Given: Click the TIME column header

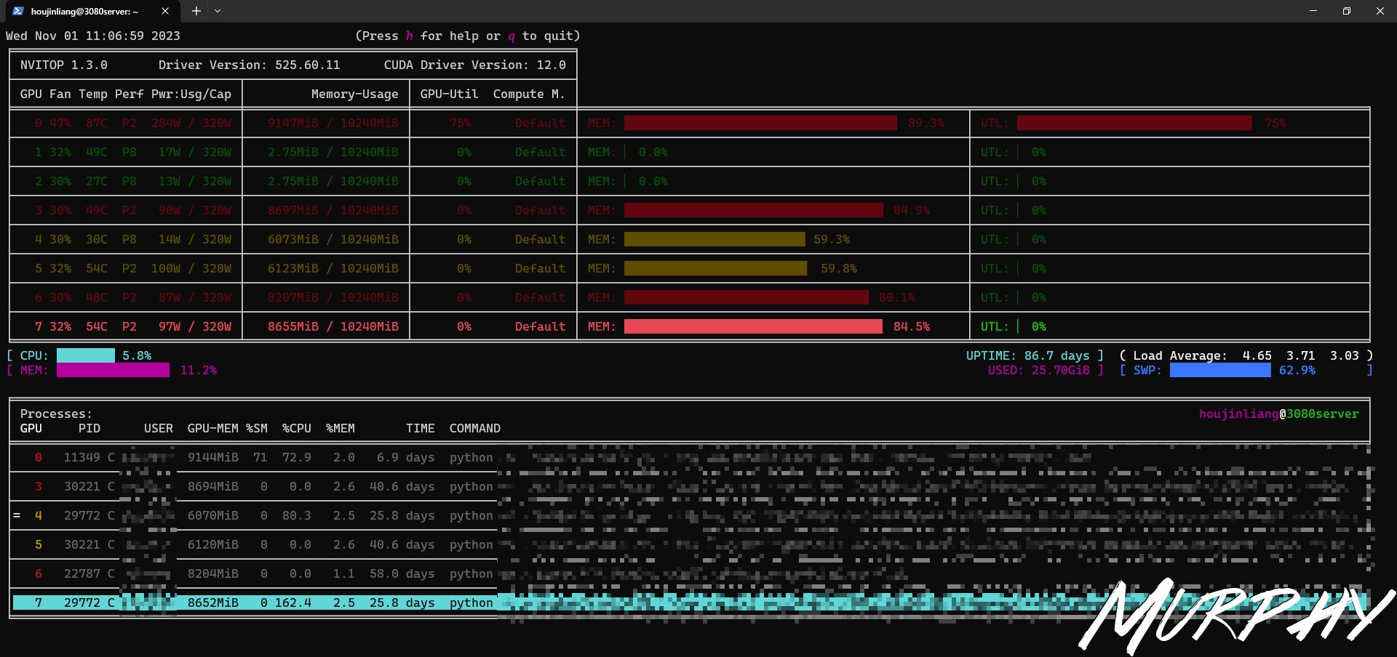Looking at the screenshot, I should tap(421, 428).
